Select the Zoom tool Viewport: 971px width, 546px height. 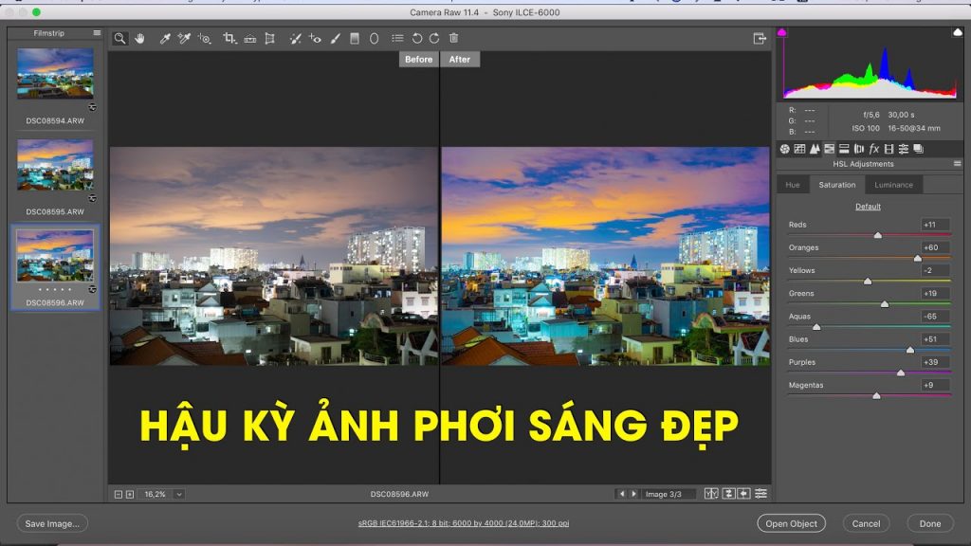(x=119, y=38)
